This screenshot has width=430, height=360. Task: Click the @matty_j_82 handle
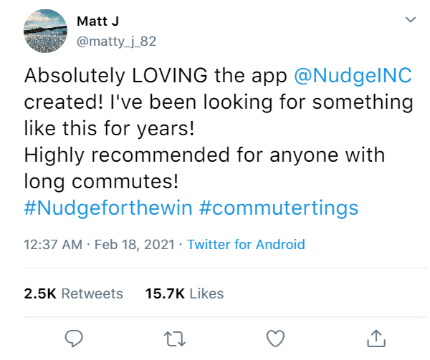coord(117,42)
